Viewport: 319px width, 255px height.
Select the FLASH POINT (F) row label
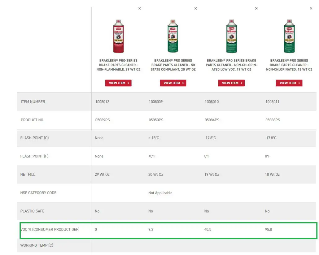tap(34, 156)
